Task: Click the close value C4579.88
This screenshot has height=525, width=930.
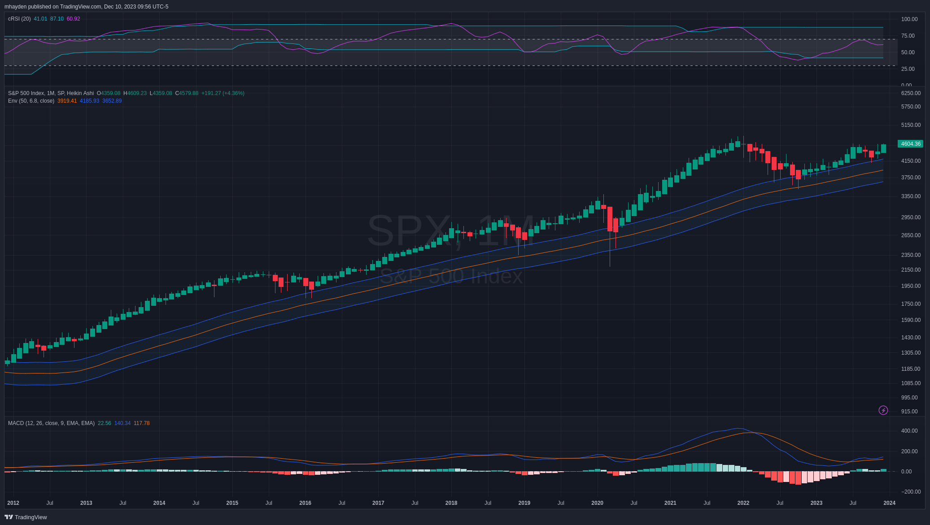Action: (x=187, y=93)
